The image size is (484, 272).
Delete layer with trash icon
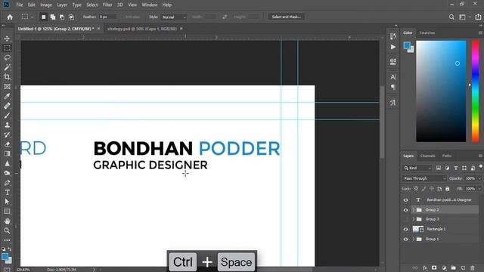point(472,268)
